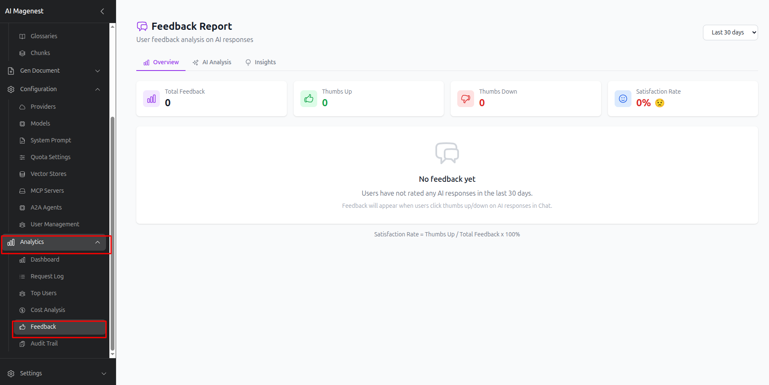Click the User Management people icon
This screenshot has width=769, height=385.
[22, 225]
